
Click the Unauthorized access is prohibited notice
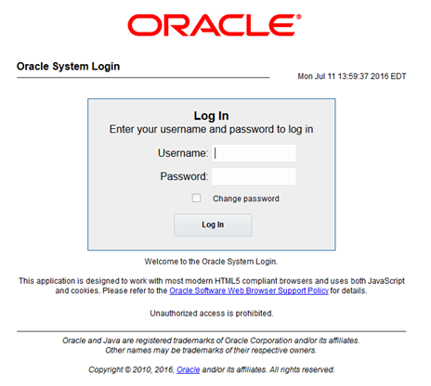point(212,314)
